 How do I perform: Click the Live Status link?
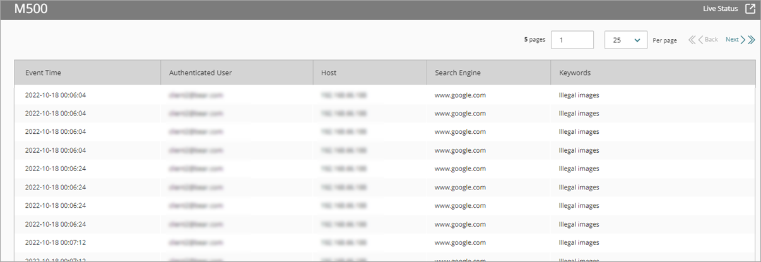click(x=720, y=9)
